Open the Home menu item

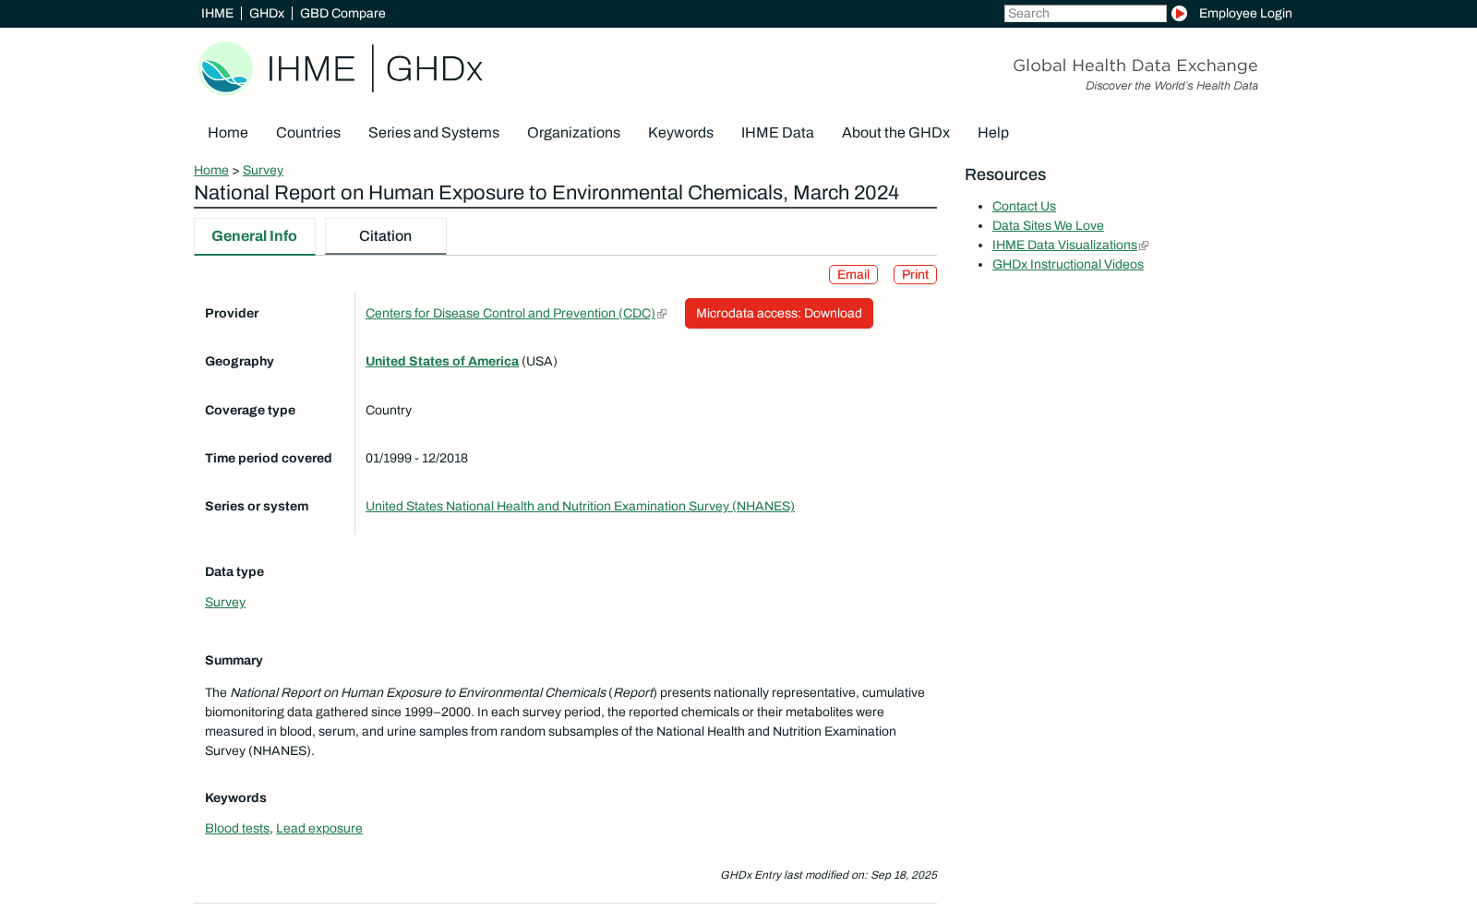228,133
